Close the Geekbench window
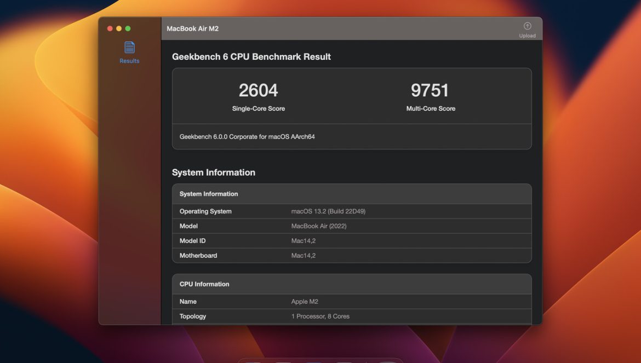The image size is (641, 363). 110,28
